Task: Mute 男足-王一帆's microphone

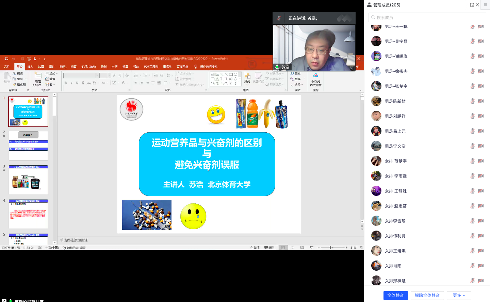Action: point(472,26)
